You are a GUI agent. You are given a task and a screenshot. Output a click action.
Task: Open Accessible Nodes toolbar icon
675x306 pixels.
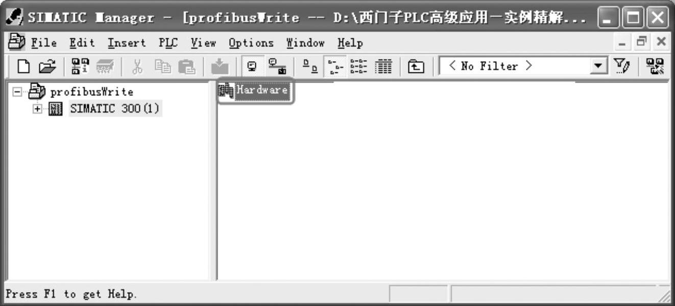click(x=79, y=66)
